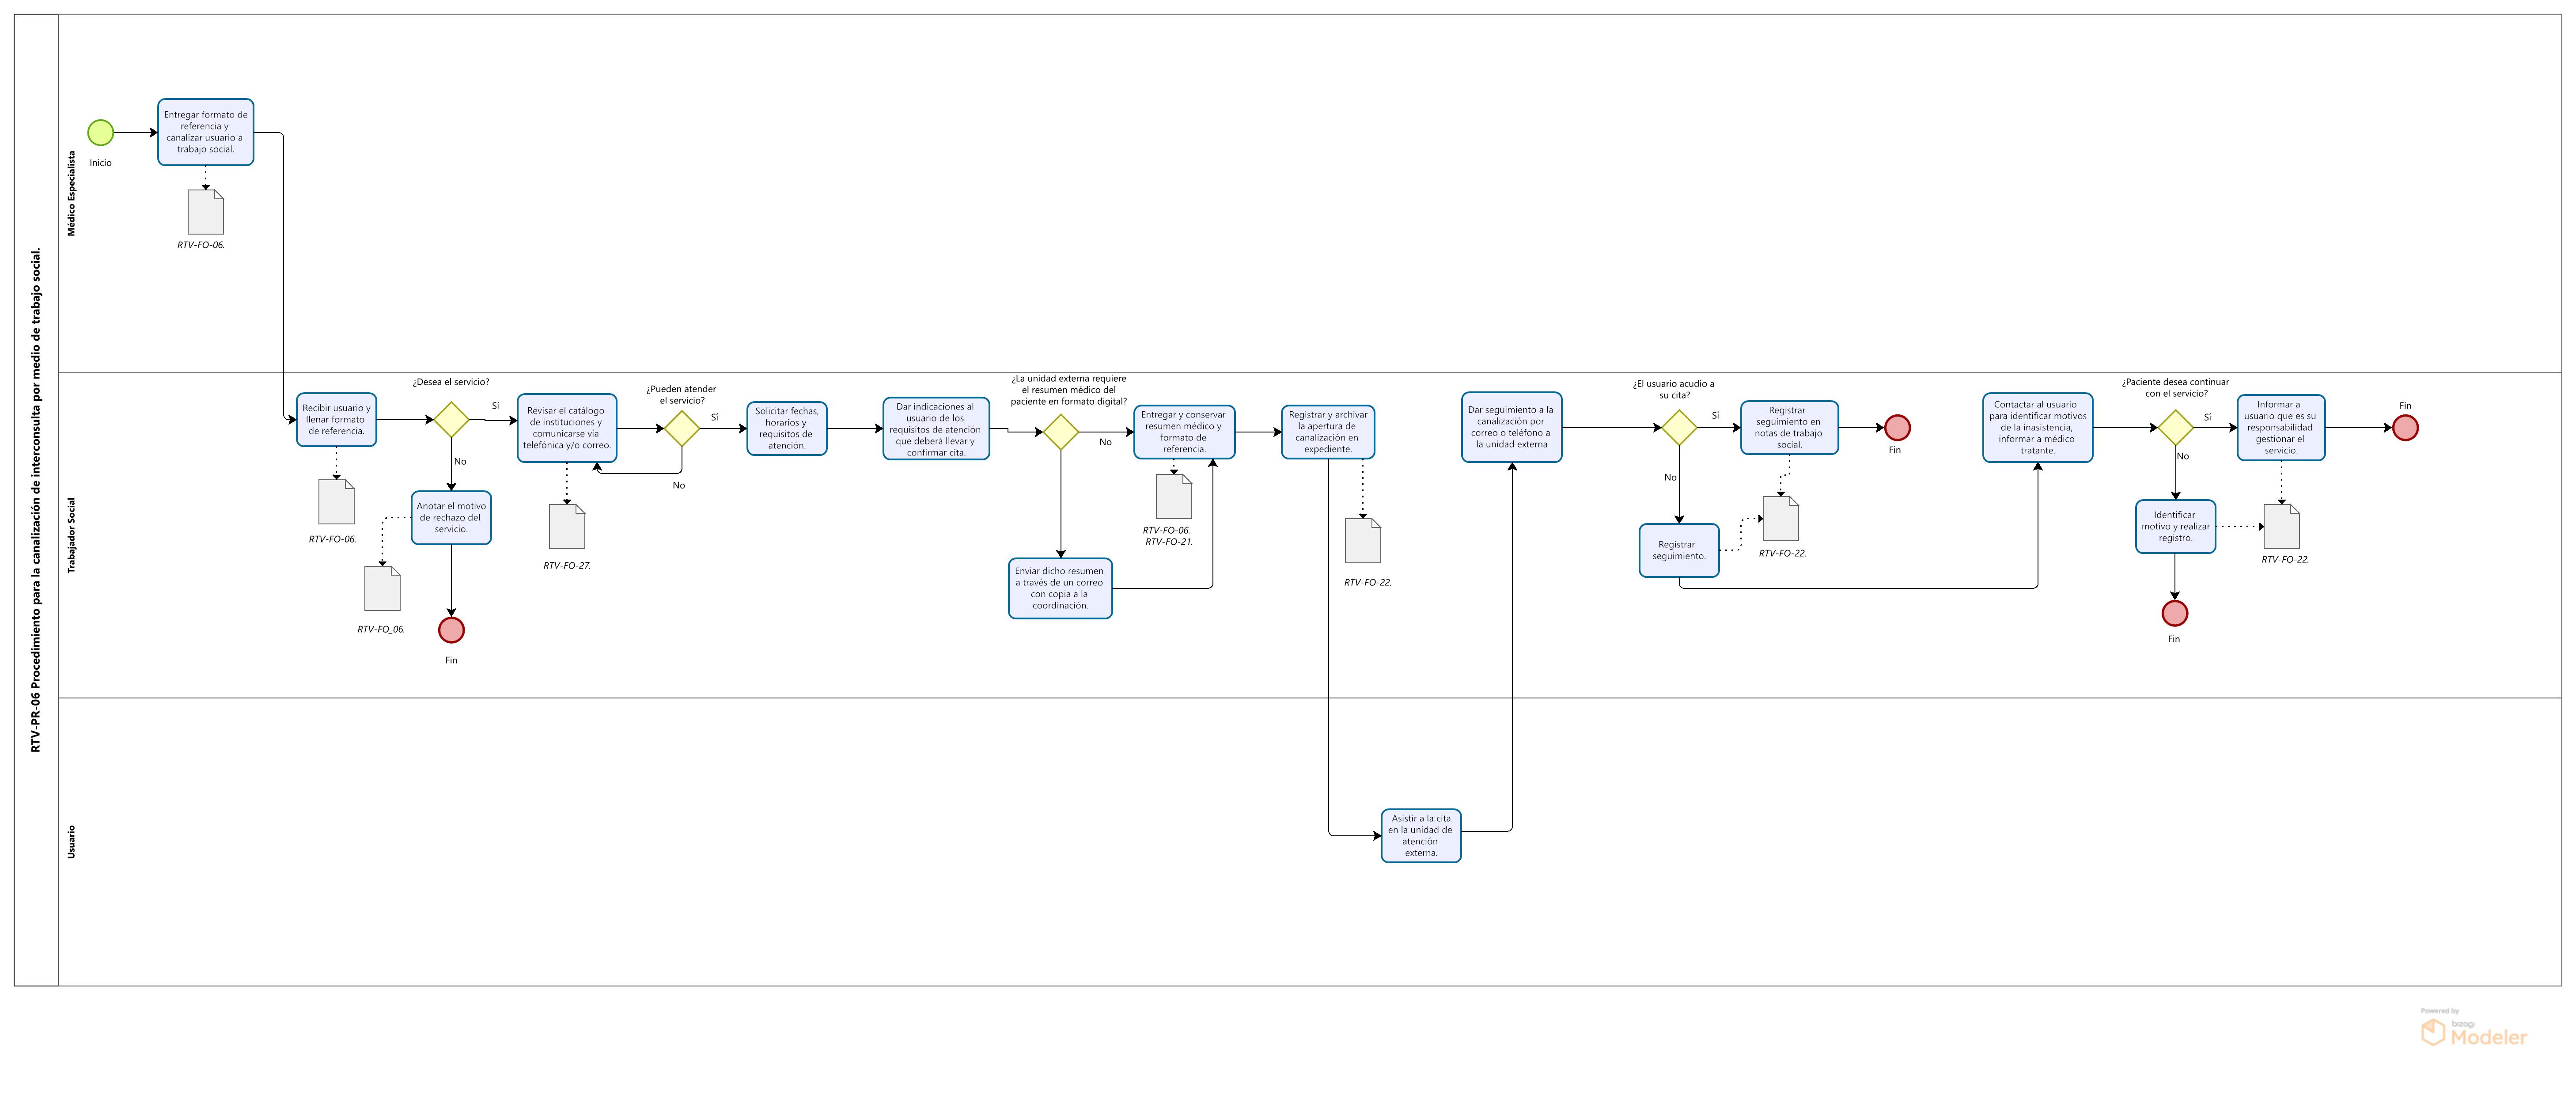Select the '¿Paciente desea continuar?' gateway diamond

2175,428
